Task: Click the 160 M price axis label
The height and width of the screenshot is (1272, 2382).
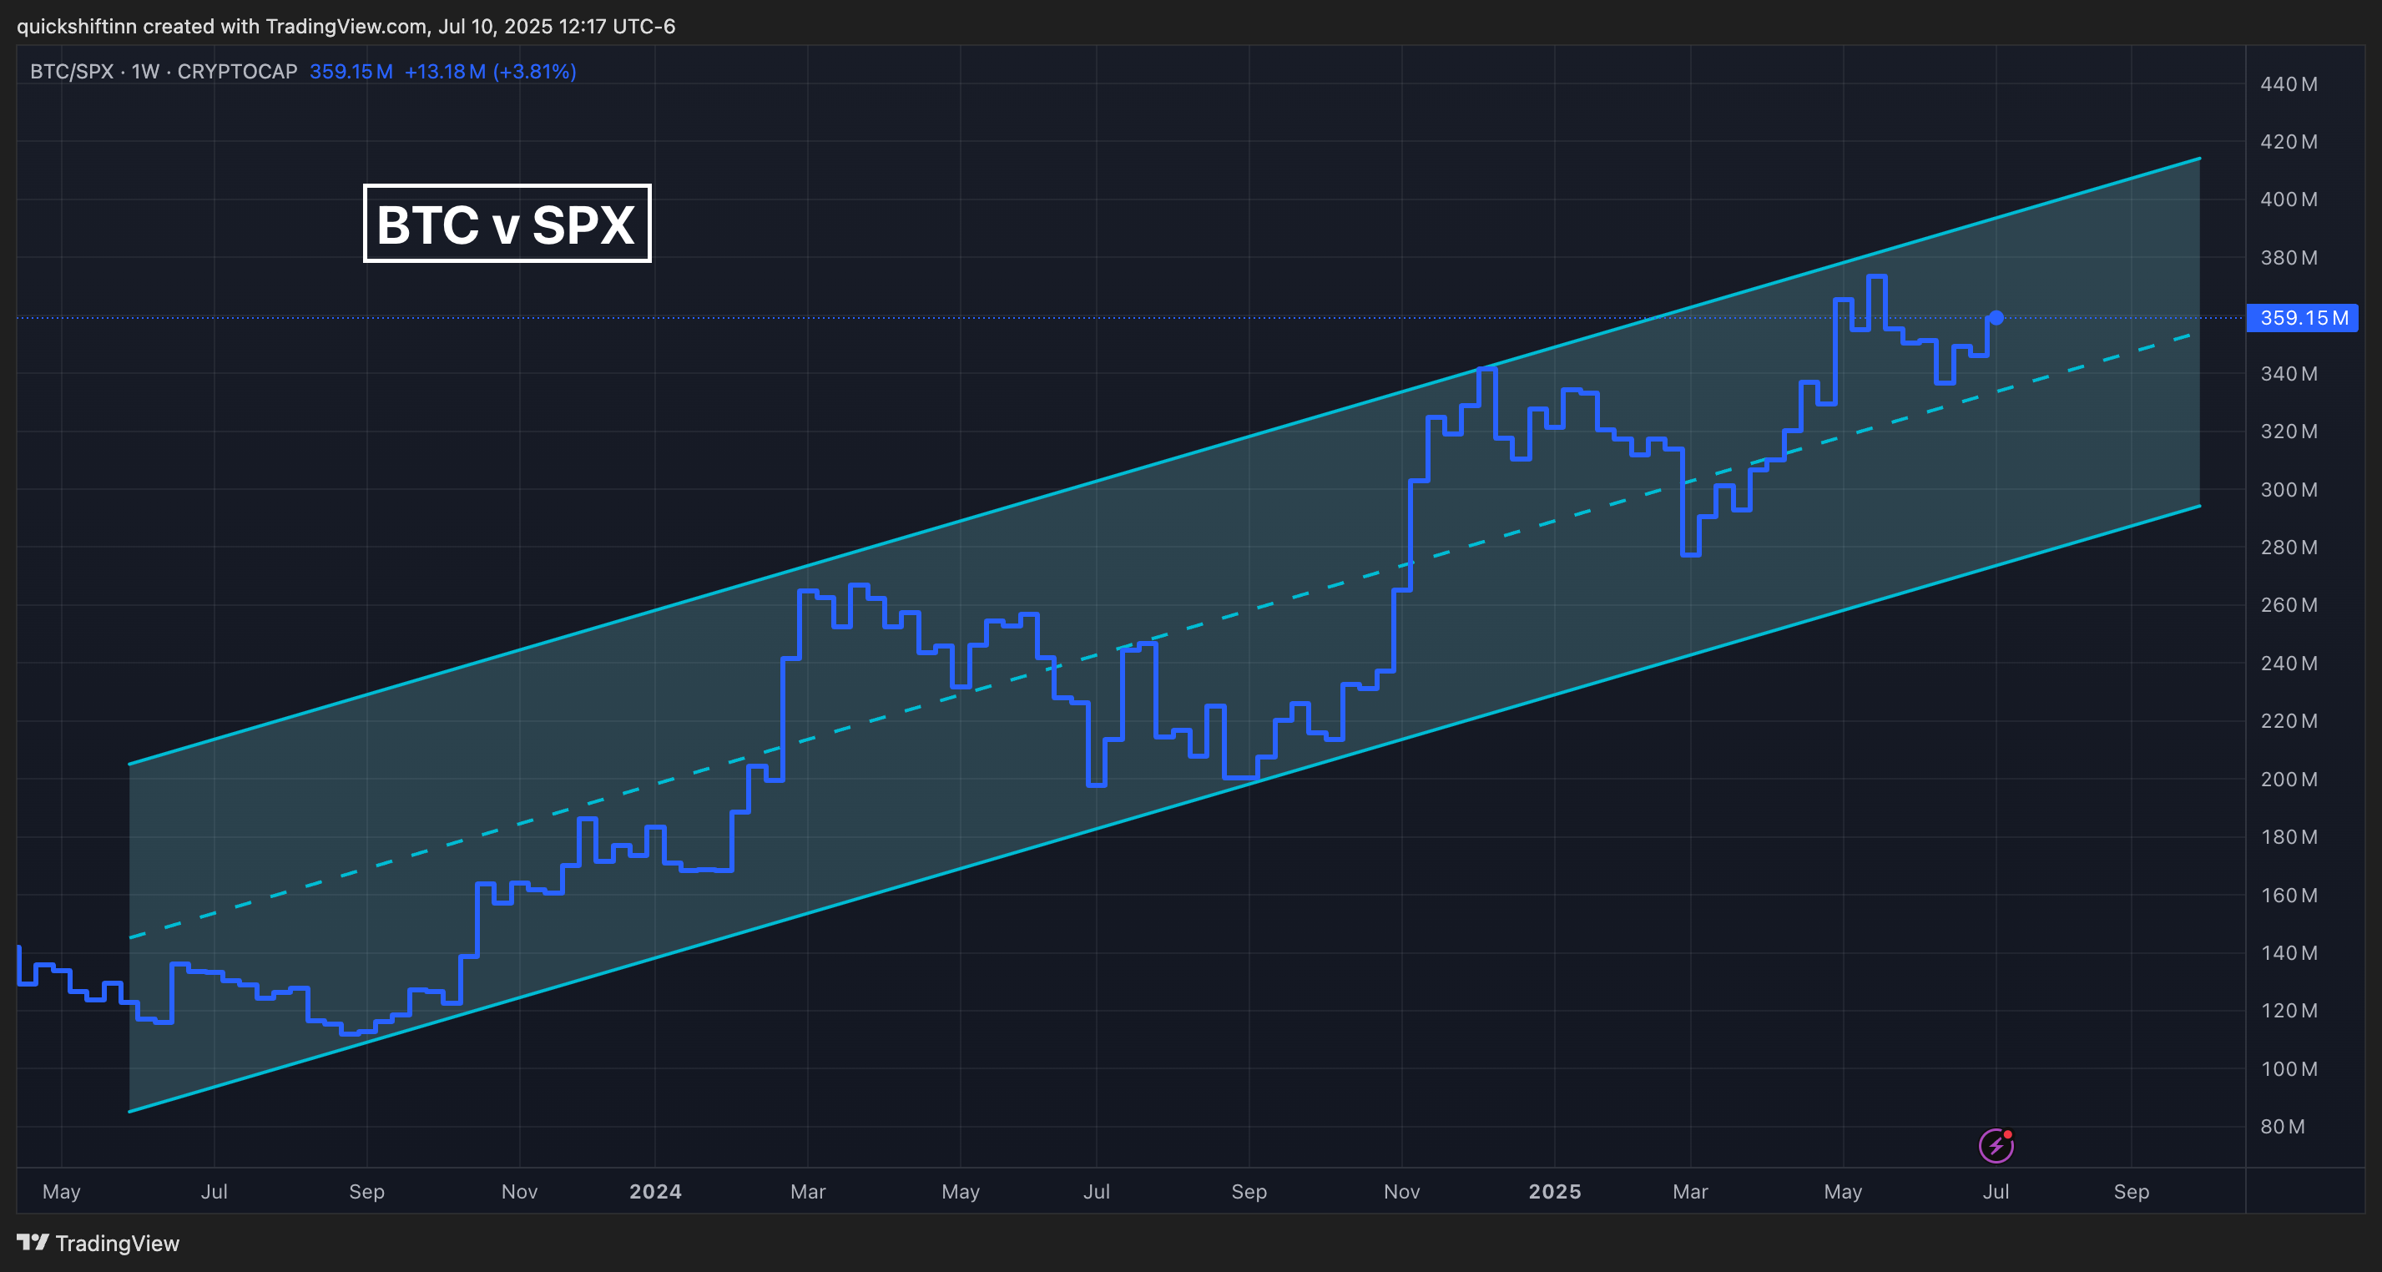Action: [x=2289, y=895]
